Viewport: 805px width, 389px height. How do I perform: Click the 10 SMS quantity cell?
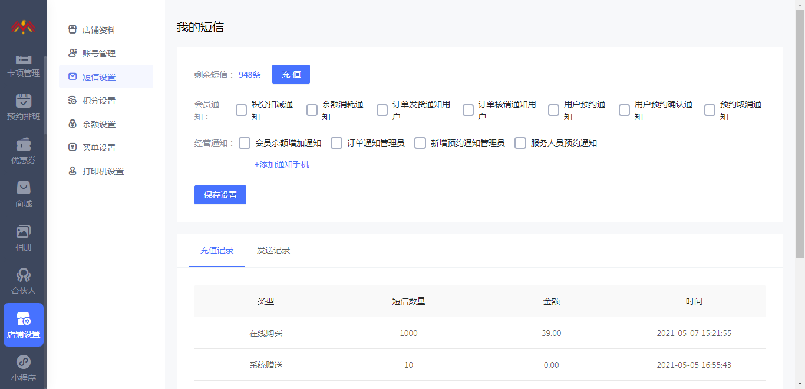point(408,365)
